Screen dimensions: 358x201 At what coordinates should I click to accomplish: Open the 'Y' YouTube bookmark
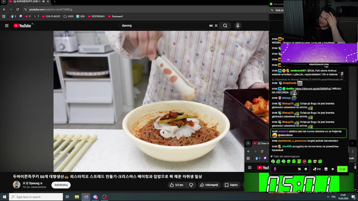pyautogui.click(x=28, y=16)
